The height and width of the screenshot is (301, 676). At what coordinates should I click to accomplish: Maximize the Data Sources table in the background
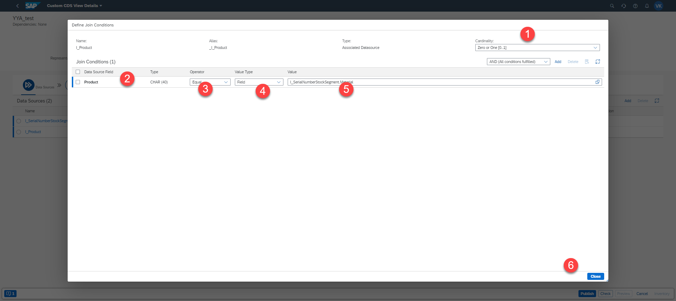click(657, 101)
